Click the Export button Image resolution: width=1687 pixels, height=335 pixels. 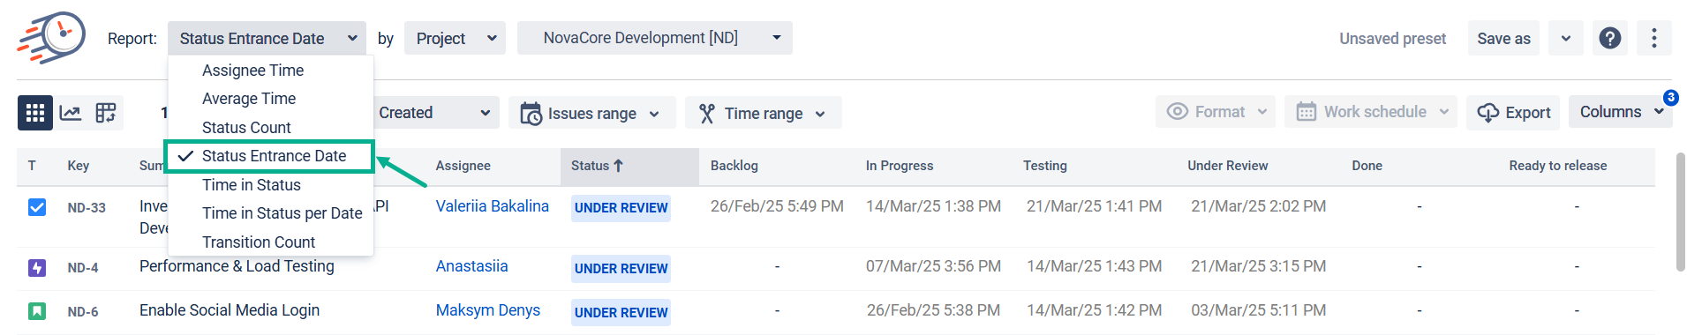tap(1513, 113)
